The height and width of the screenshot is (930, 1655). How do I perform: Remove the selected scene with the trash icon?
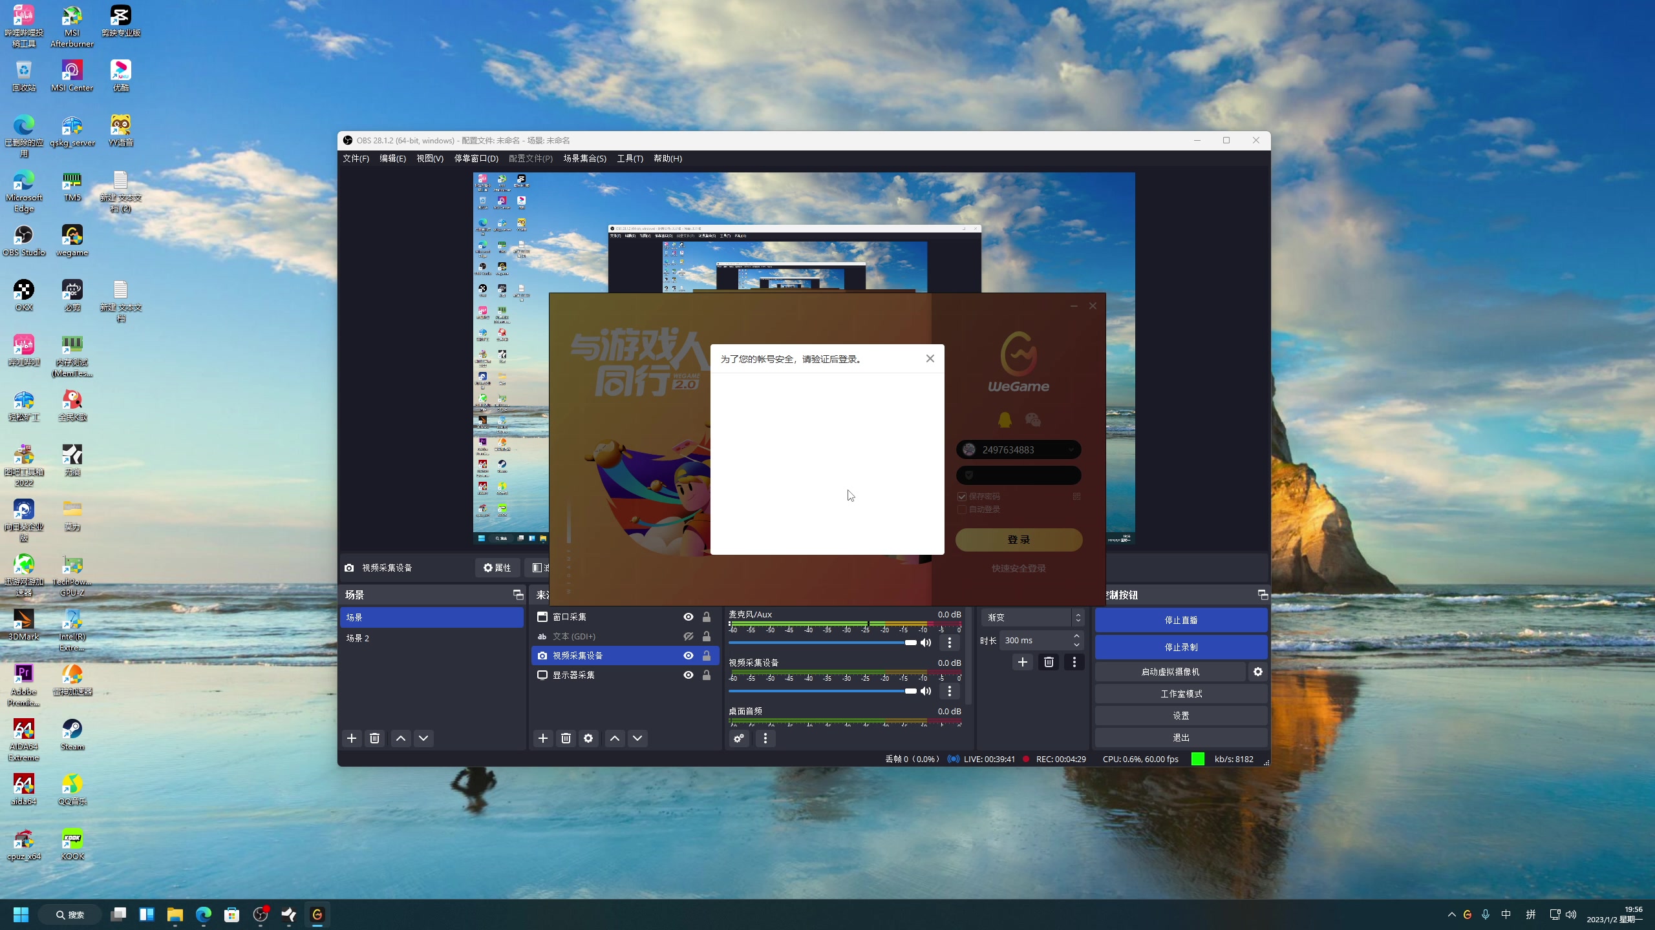click(x=374, y=738)
